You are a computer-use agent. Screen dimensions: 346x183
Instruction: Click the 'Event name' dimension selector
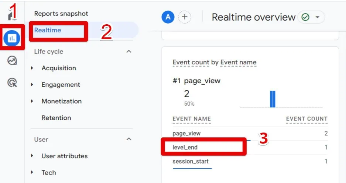(x=238, y=63)
